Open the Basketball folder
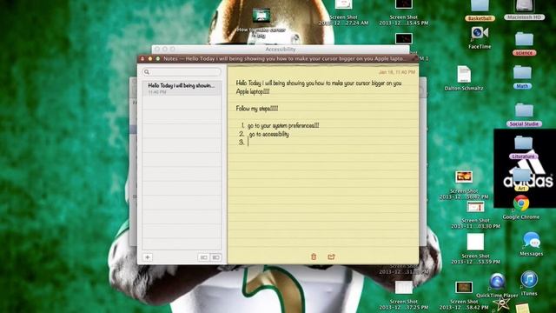This screenshot has height=313, width=556. tap(480, 10)
